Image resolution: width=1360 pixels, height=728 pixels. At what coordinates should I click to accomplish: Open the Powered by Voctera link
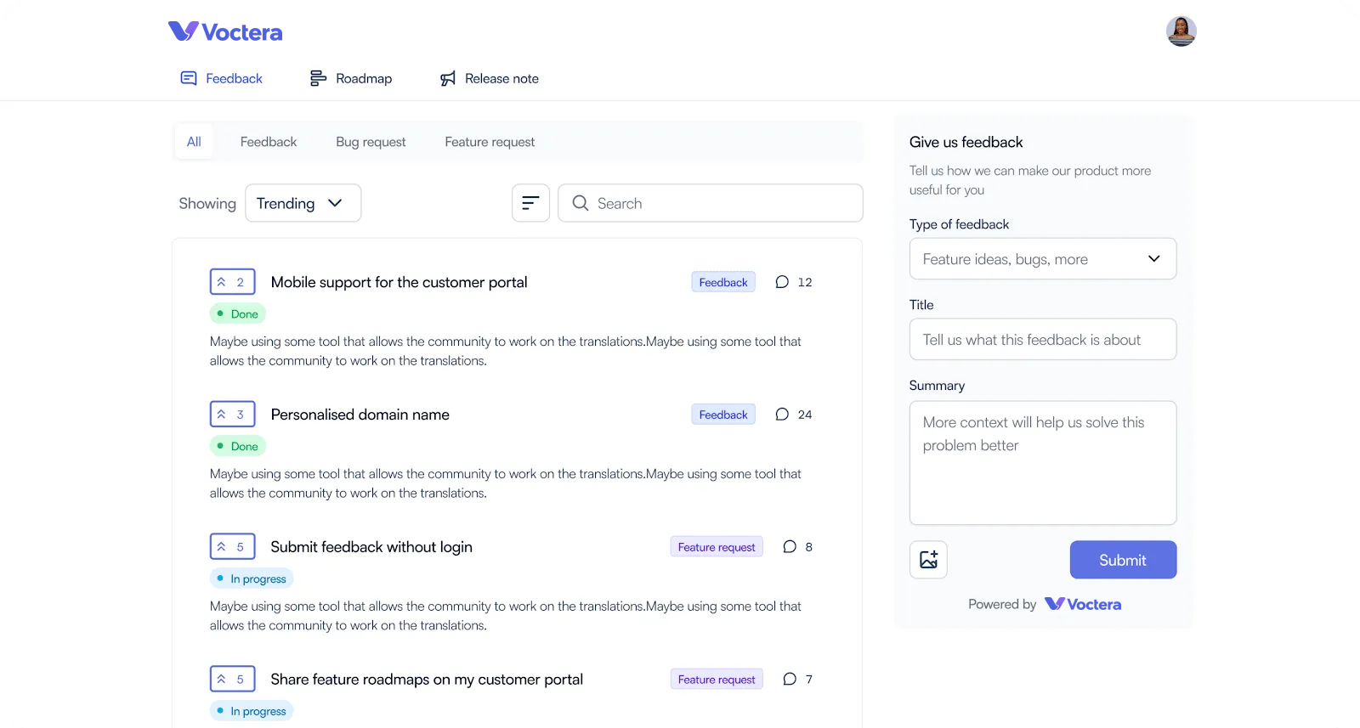1045,604
